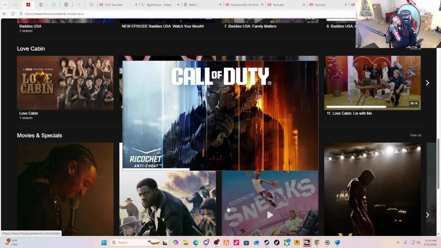The width and height of the screenshot is (441, 248).
Task: Open the browser tab search dropdown
Action: (x=4, y=5)
